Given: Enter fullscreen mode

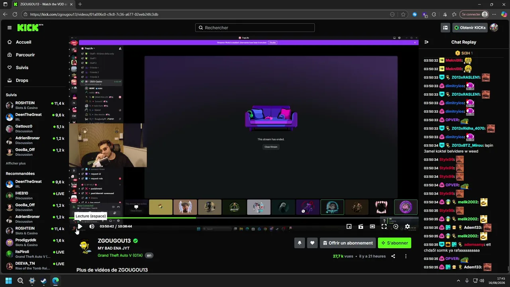Looking at the screenshot, I should (384, 226).
